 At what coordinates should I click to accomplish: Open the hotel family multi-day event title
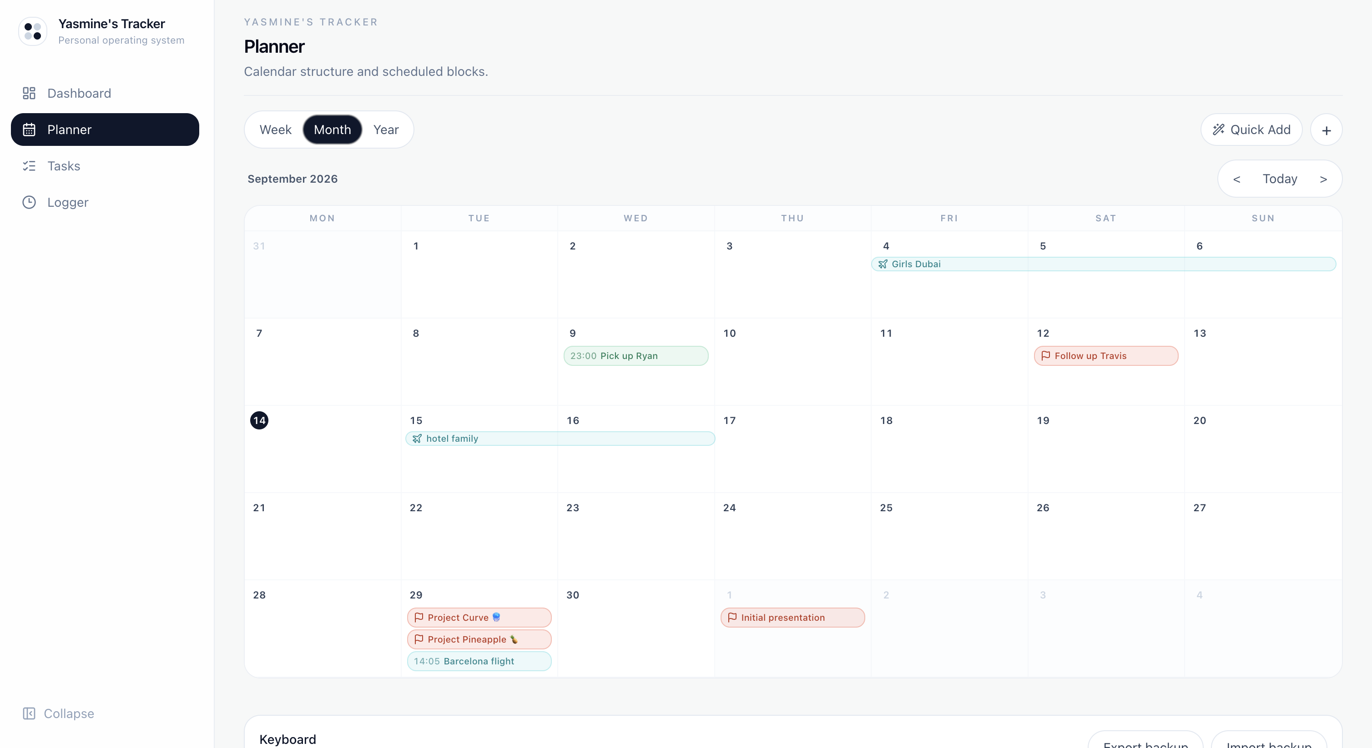(x=452, y=439)
